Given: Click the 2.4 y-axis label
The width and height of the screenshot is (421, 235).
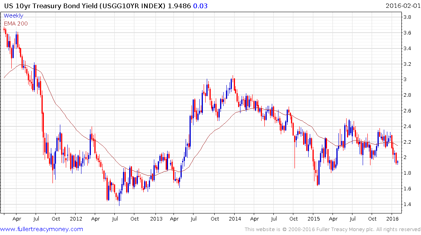Looking at the screenshot, I should point(407,126).
